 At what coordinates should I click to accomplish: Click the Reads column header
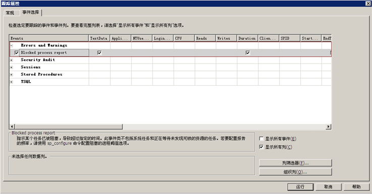tap(205, 38)
